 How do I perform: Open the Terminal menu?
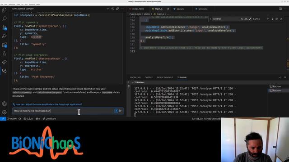pos(32,4)
